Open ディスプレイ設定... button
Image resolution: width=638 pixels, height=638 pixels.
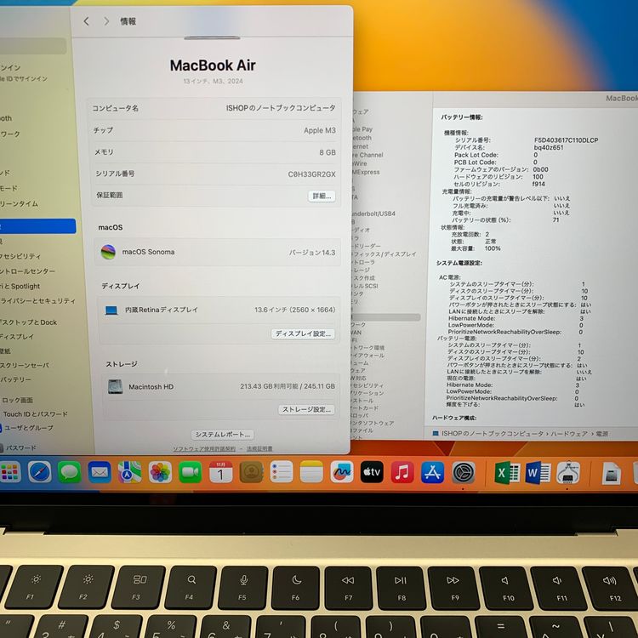pos(303,333)
